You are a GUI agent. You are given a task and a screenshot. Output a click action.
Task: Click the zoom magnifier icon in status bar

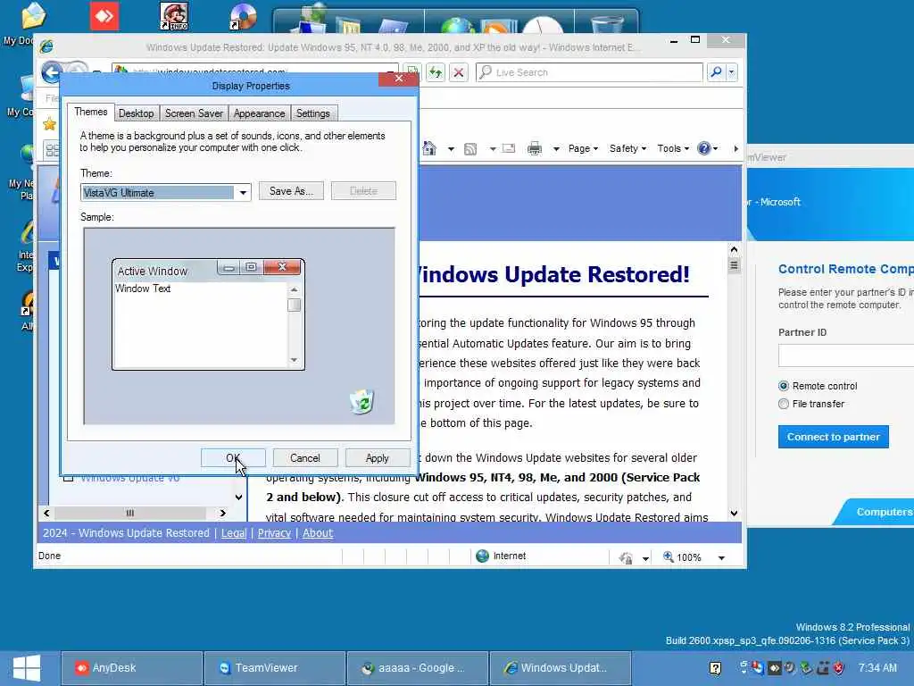pos(669,557)
